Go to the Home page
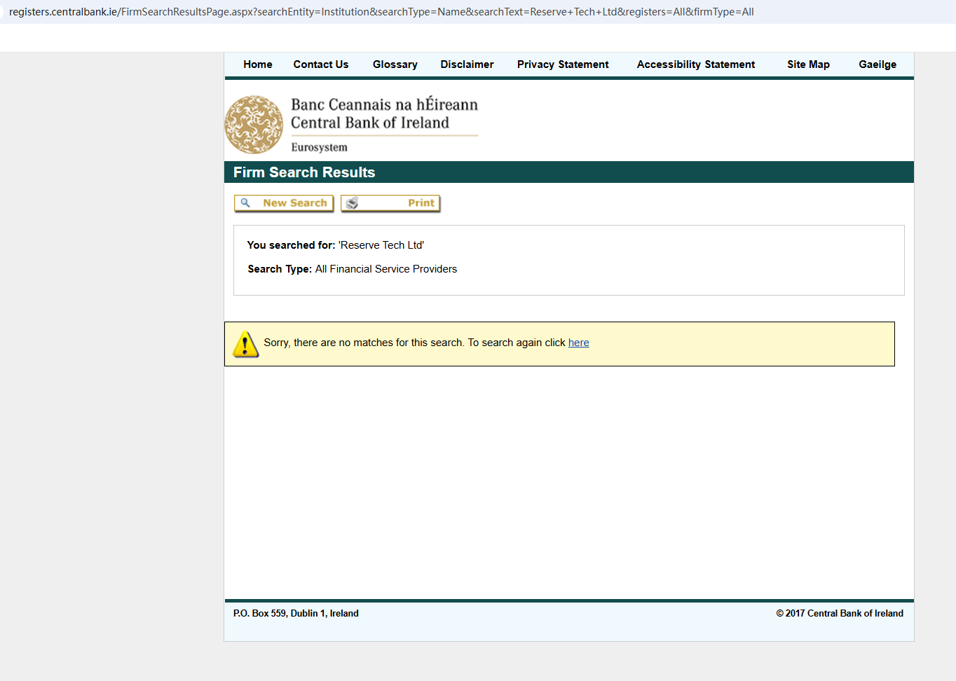Image resolution: width=956 pixels, height=681 pixels. pyautogui.click(x=258, y=64)
